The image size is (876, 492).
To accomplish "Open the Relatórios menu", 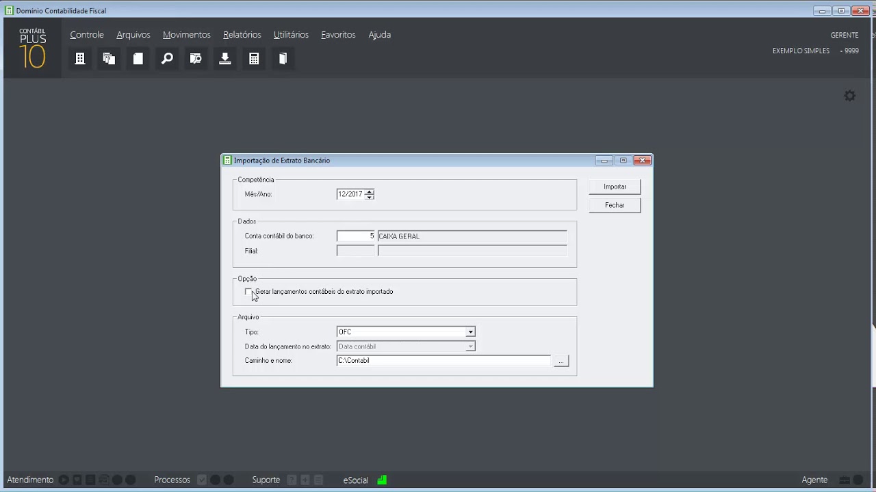I will tap(242, 35).
